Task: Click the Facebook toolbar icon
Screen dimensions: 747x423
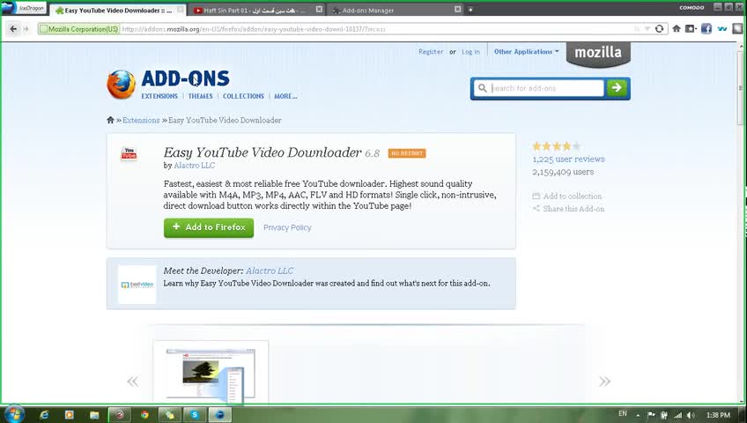Action: coord(706,29)
